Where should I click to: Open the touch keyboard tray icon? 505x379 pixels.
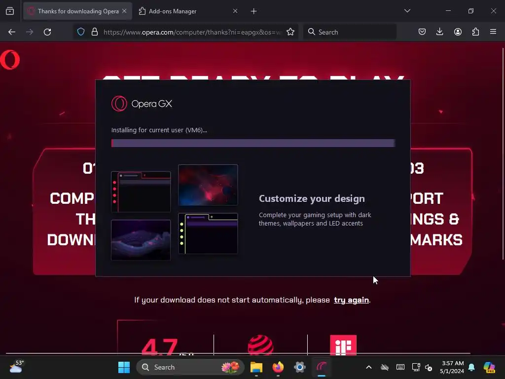[x=400, y=367]
